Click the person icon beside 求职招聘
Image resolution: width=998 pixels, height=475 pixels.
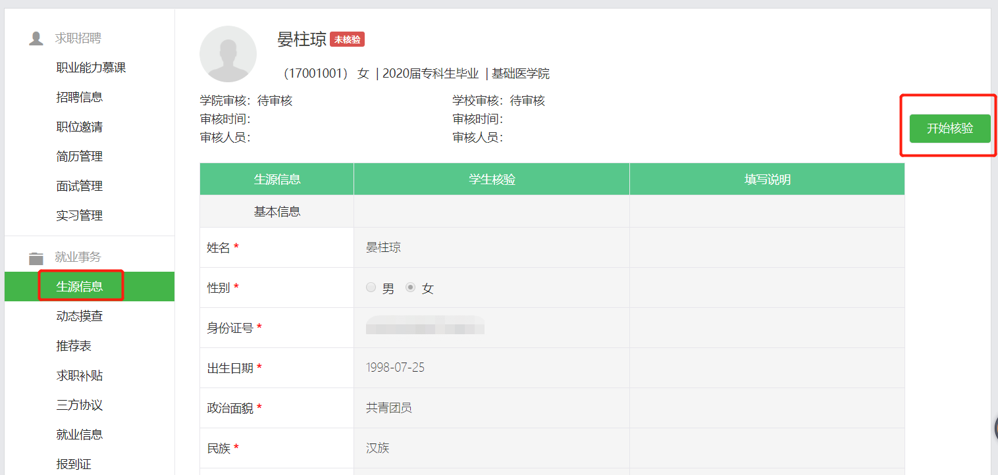tap(36, 39)
